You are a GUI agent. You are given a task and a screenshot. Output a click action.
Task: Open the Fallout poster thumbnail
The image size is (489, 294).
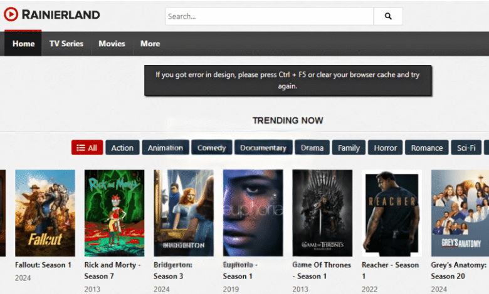click(45, 213)
